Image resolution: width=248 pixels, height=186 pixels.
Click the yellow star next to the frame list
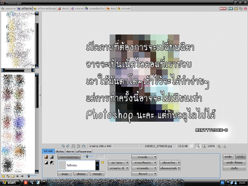click(x=102, y=162)
